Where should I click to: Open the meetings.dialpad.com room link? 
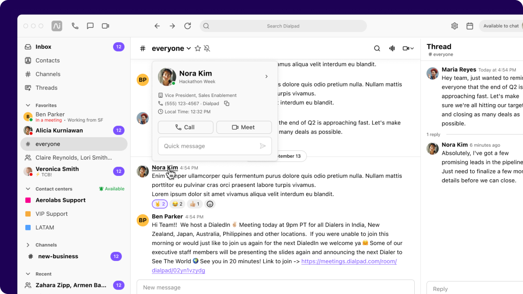[349, 261]
